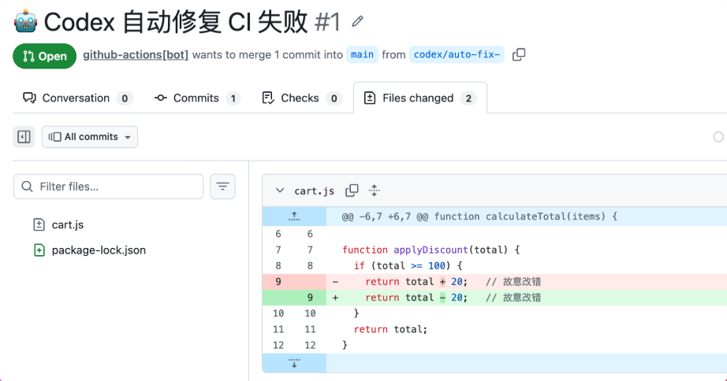
Task: Expand all lines in cart.js icon
Action: 375,190
